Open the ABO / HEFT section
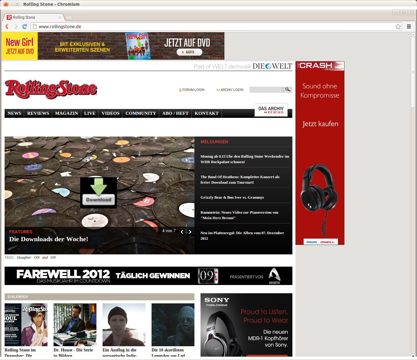 pos(175,113)
